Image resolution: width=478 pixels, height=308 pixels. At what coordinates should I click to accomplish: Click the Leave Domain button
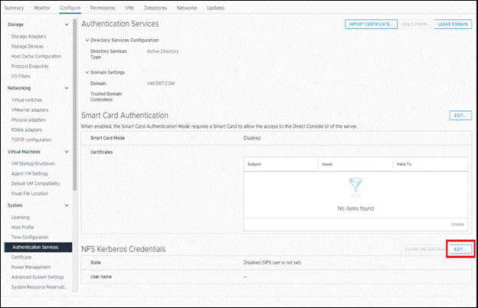pos(453,25)
